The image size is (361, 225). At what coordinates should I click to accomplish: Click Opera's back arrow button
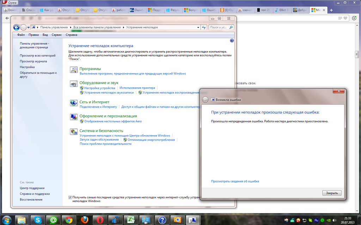(7, 18)
